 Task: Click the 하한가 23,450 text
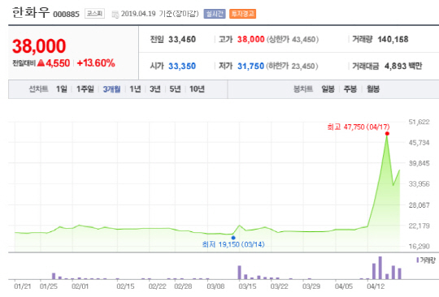[x=292, y=67]
